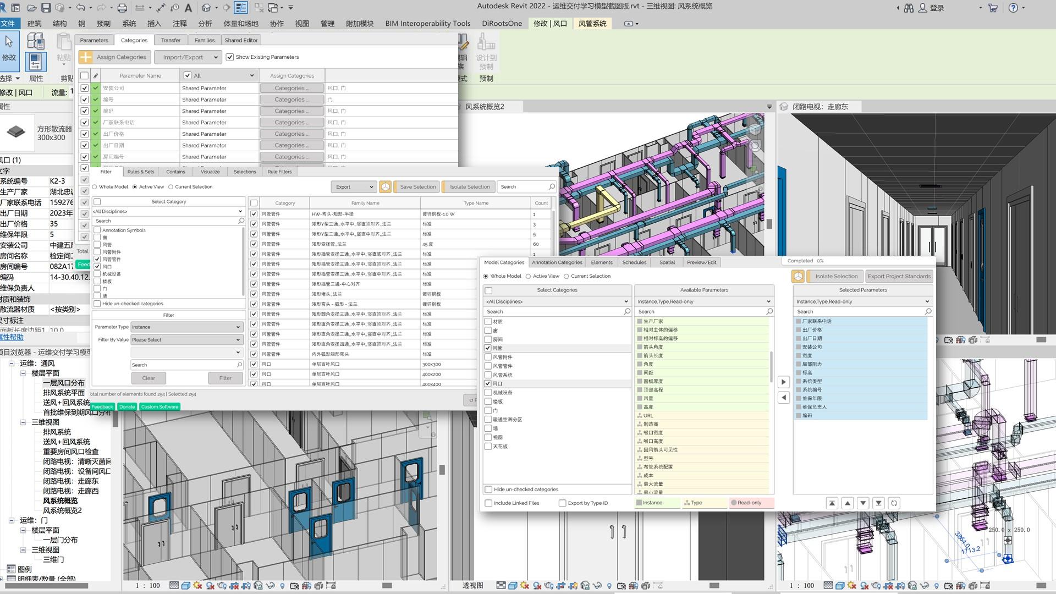
Task: Switch to the Annotation Categories tab
Action: point(557,262)
